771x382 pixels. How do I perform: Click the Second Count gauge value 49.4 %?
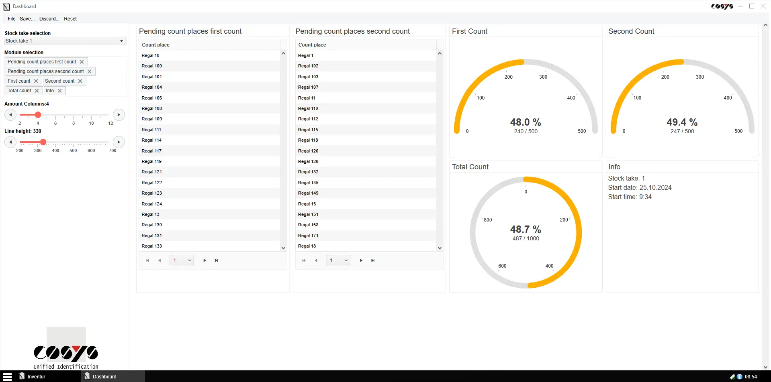tap(682, 122)
